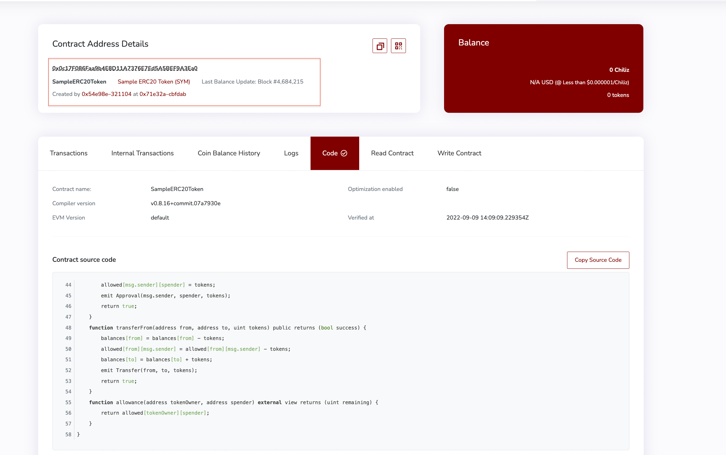This screenshot has height=455, width=726.
Task: Open creator address 0x54e98e–321104 link
Action: 106,94
